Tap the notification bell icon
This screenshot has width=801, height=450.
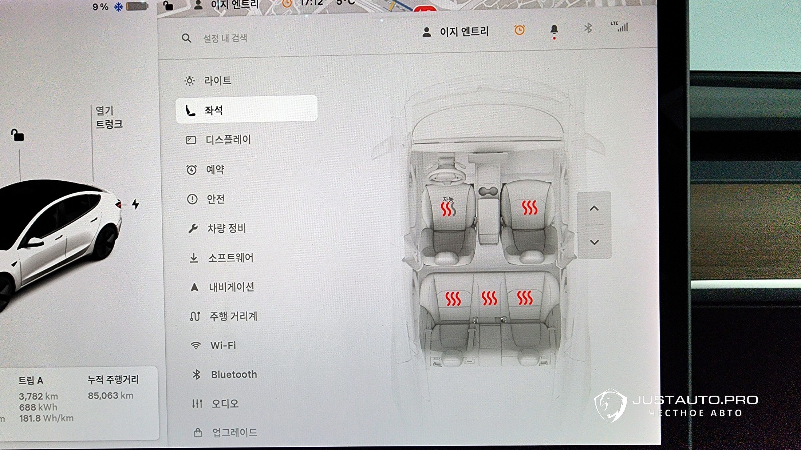554,30
